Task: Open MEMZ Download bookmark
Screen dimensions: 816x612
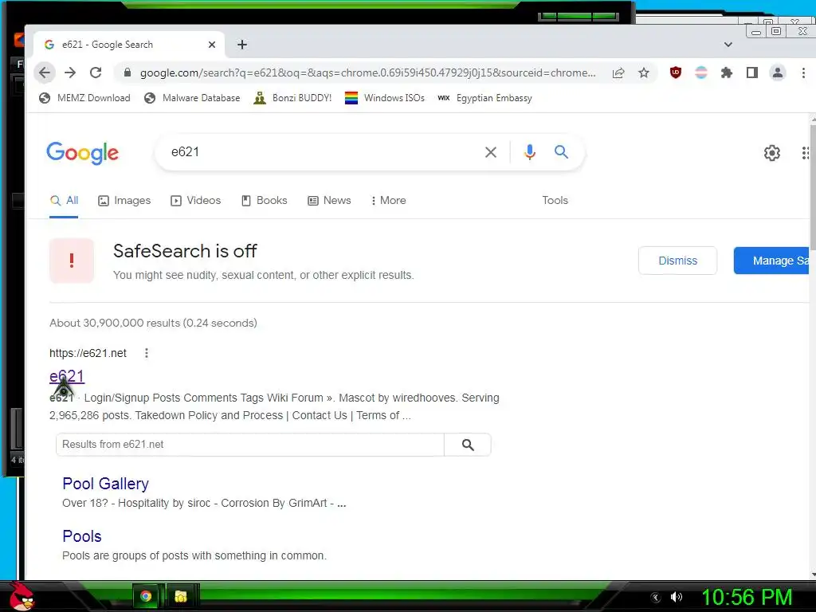Action: 84,98
